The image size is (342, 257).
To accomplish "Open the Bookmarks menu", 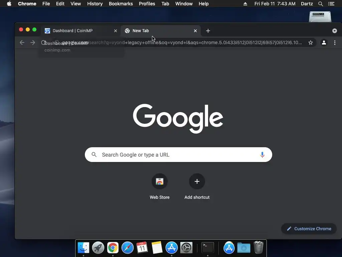I will (121, 4).
